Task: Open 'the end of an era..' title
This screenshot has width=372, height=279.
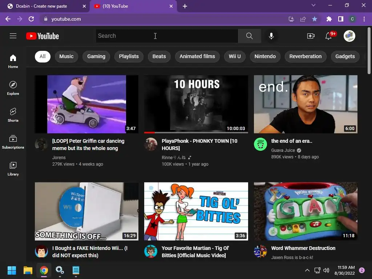Action: (x=292, y=141)
